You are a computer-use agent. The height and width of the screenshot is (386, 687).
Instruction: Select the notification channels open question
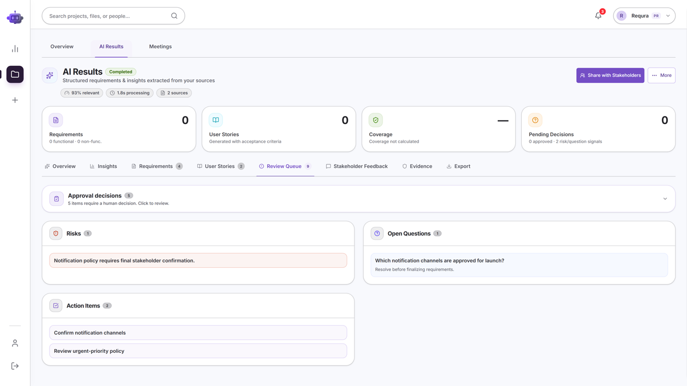[519, 265]
